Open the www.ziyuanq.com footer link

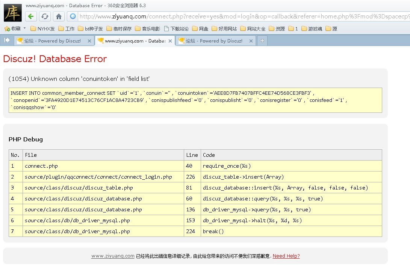point(113,256)
